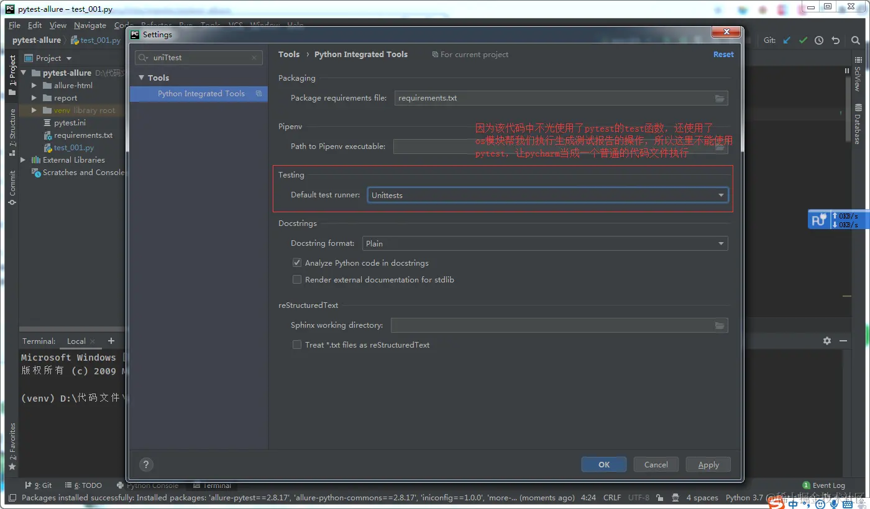Select Python Integrated Tools in settings list
The height and width of the screenshot is (509, 870).
(198, 94)
